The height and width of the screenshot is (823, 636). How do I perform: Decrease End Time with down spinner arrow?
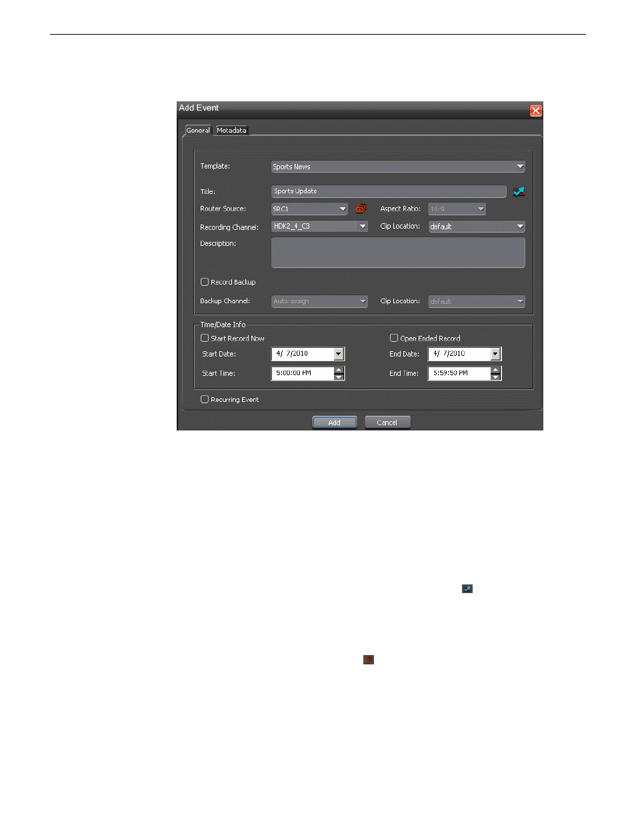[495, 377]
